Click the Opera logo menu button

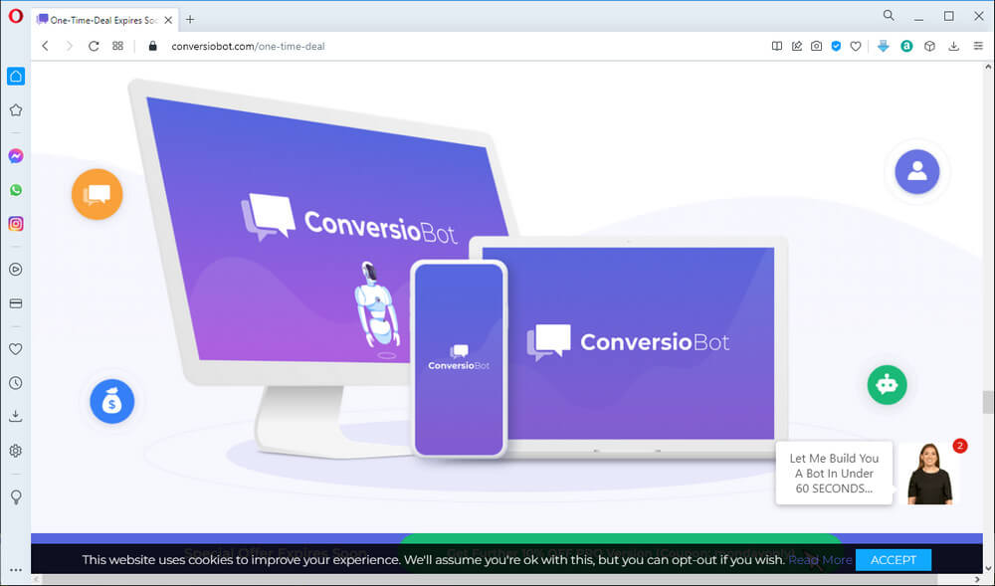[15, 16]
